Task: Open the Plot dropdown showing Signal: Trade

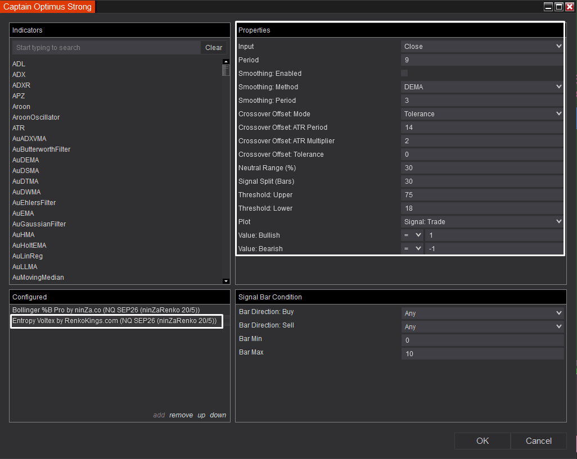Action: point(482,221)
